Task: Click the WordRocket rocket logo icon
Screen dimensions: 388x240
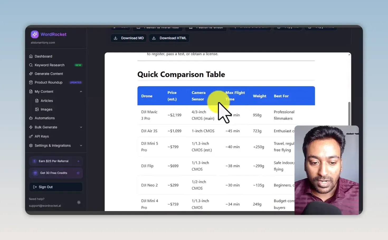Action: pos(35,34)
